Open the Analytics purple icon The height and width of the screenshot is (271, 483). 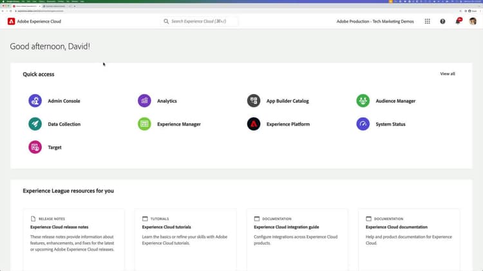(144, 100)
